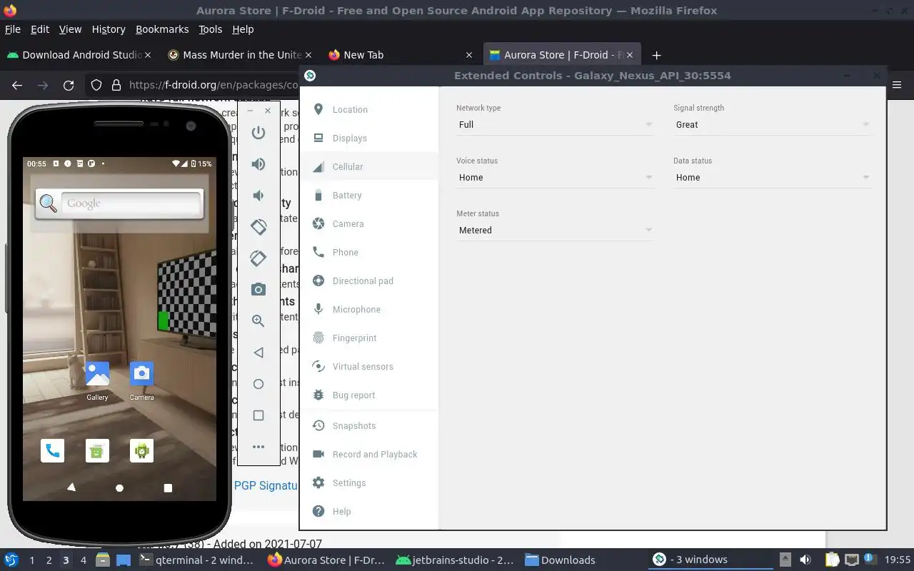Click the Firefox URL address bar

(213, 86)
